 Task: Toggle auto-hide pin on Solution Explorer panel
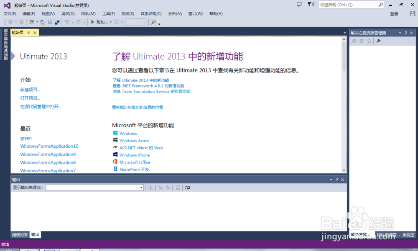point(406,33)
